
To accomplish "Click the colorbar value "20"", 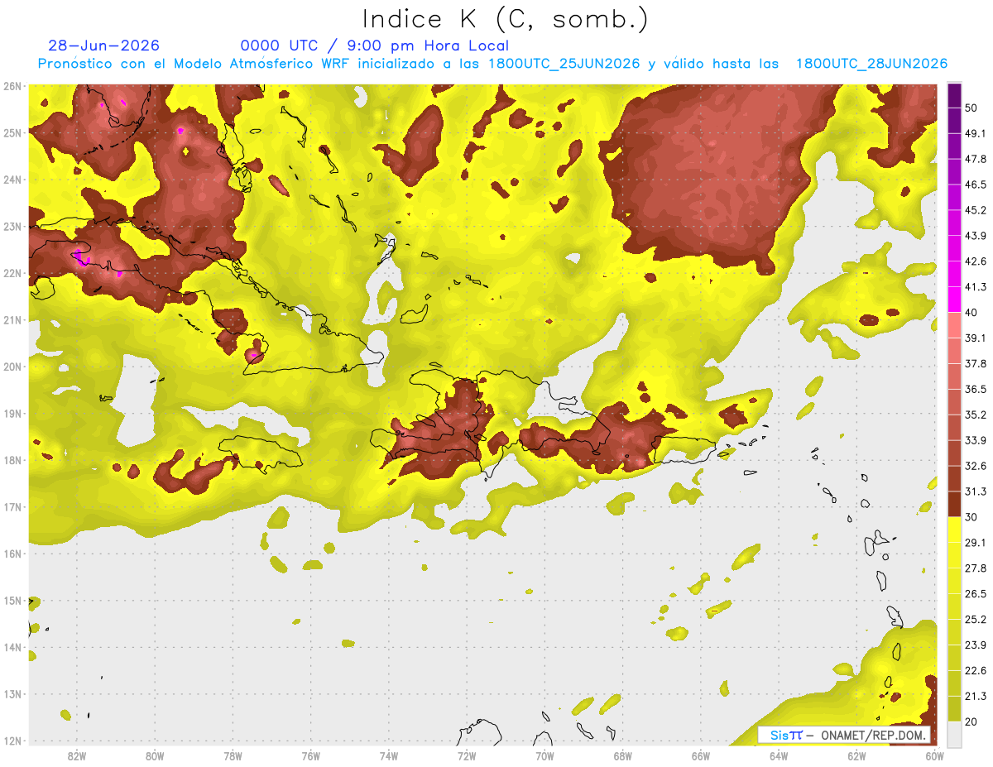I will pos(971,722).
